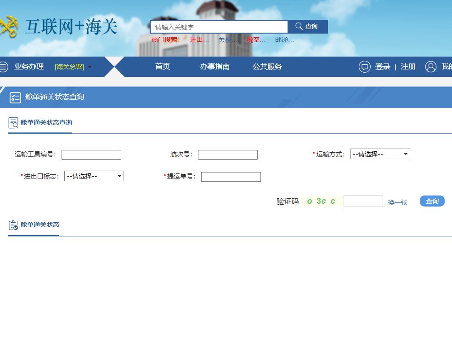452x345 pixels.
Task: Click the 我的 user profile circle icon
Action: [431, 66]
